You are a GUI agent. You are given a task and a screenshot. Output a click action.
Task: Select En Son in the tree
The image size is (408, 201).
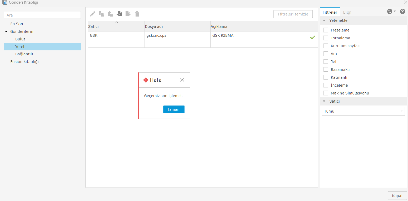click(x=17, y=24)
